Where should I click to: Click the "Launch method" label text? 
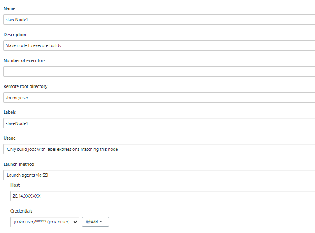[x=19, y=164]
